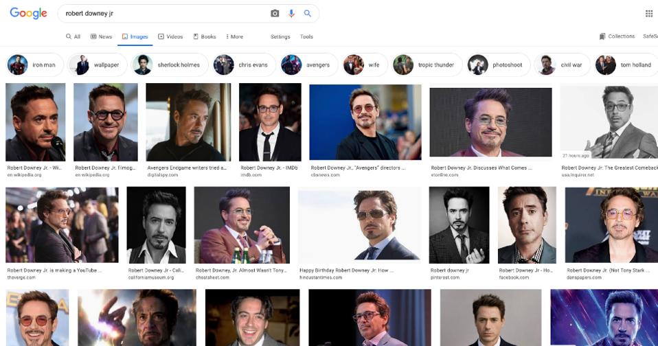Open the danspapers.com image thumbnail

coord(611,224)
